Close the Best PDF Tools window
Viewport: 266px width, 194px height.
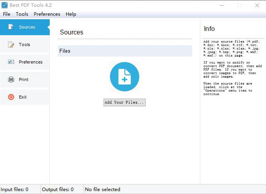click(x=257, y=5)
